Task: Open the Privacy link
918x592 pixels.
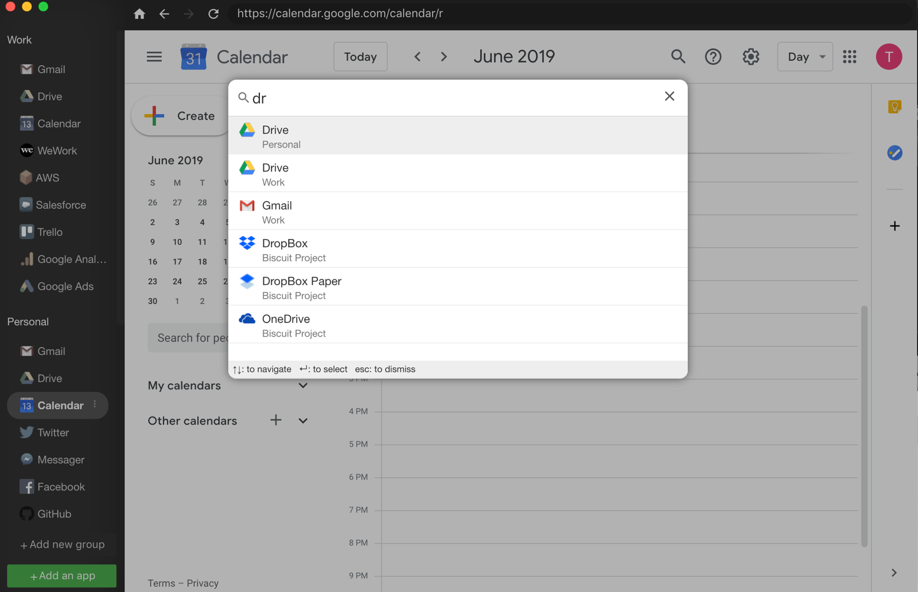Action: tap(203, 583)
